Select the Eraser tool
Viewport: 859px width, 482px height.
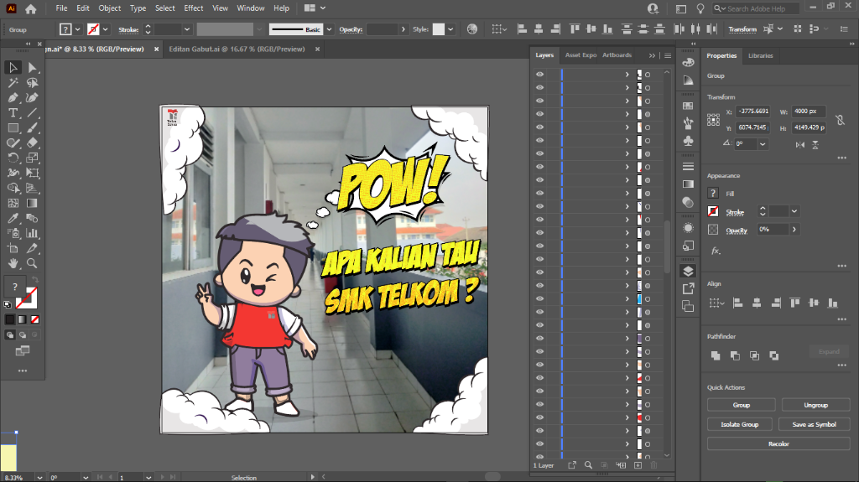(x=32, y=143)
